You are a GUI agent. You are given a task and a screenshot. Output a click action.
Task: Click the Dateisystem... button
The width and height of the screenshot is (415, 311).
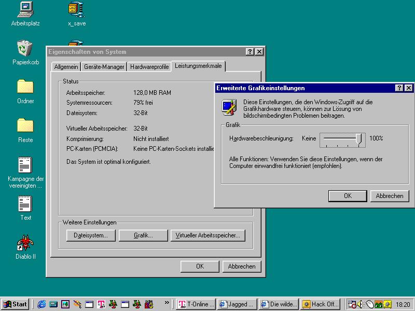coord(90,235)
